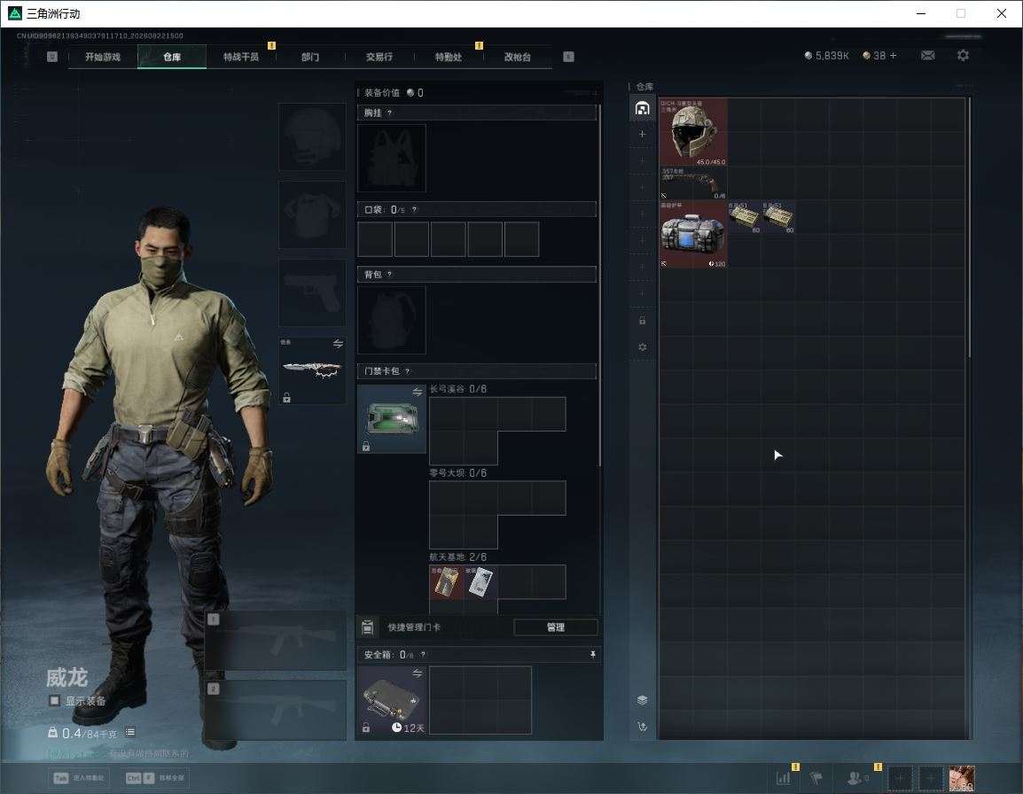Click Ctrl+F transfer-all shortcut button

coord(154,778)
